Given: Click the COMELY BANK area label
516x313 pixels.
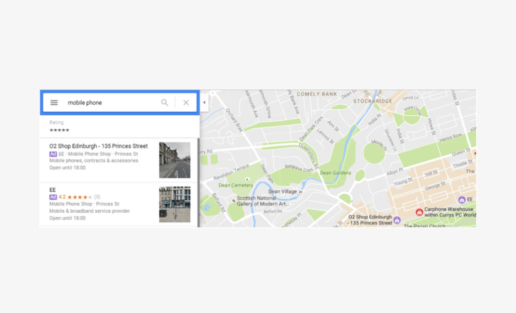Looking at the screenshot, I should (317, 94).
